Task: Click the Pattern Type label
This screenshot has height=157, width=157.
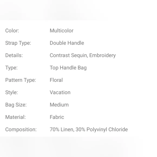Action: tap(21, 80)
